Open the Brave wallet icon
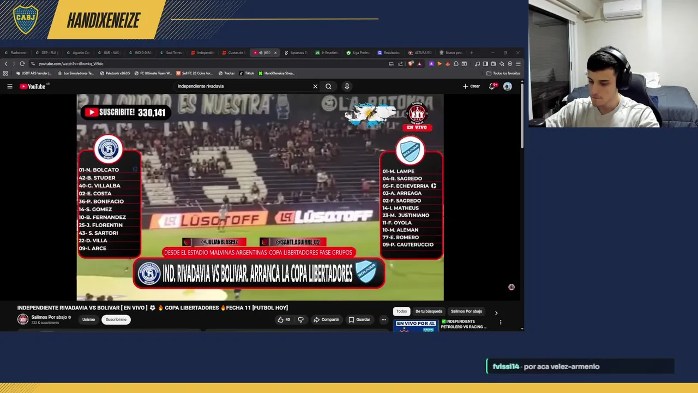 point(494,63)
